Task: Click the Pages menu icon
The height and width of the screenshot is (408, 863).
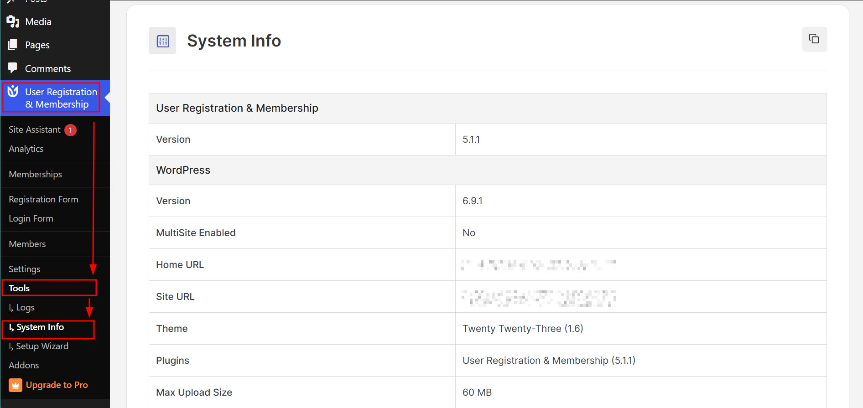Action: click(x=13, y=45)
